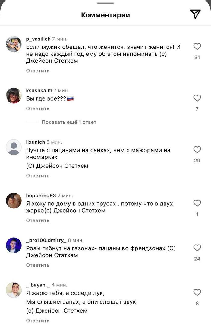Image resolution: width=211 pixels, height=328 pixels.
Task: Heart the comment by hoppereq93
Action: [197, 203]
